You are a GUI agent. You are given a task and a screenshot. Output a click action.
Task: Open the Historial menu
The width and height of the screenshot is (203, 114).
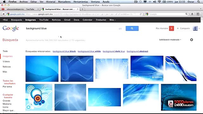(51, 2)
